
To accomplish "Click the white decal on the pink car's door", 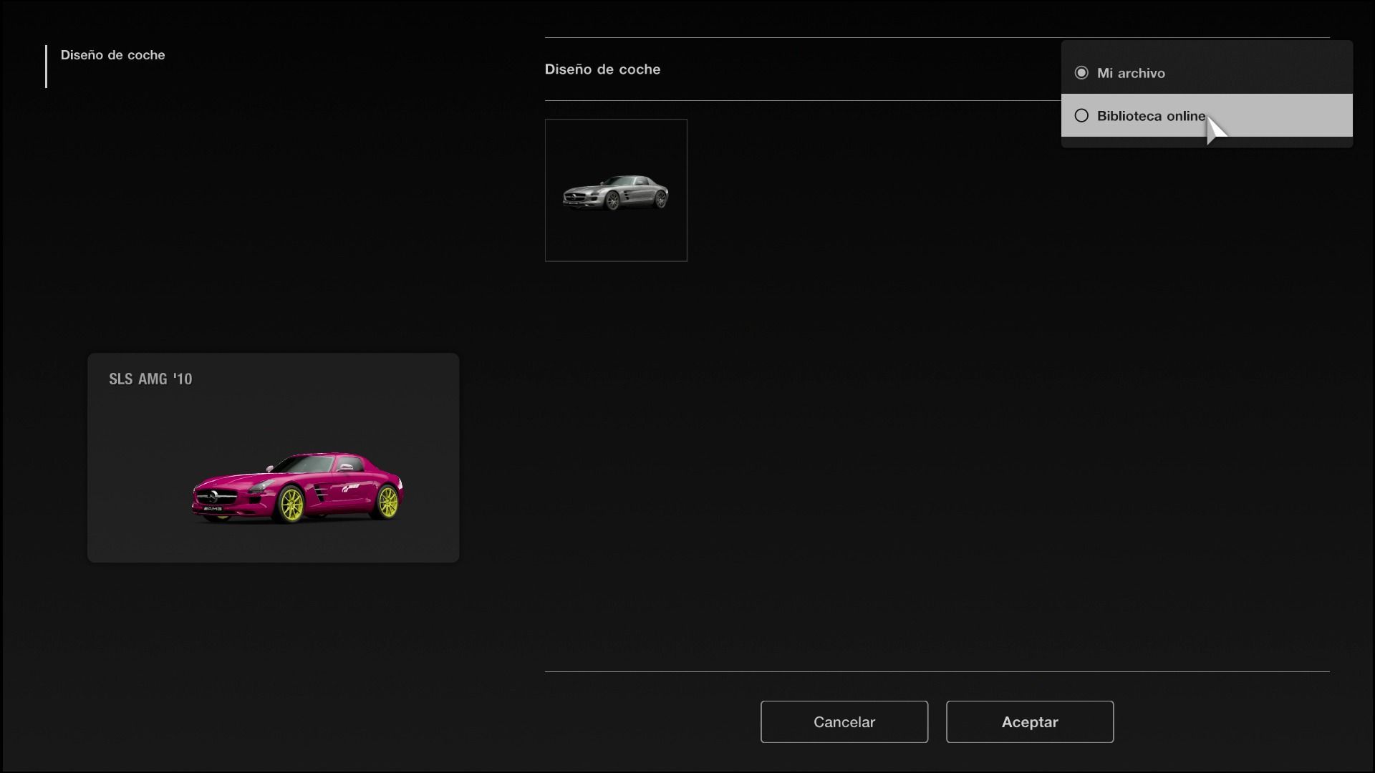I will pos(350,487).
